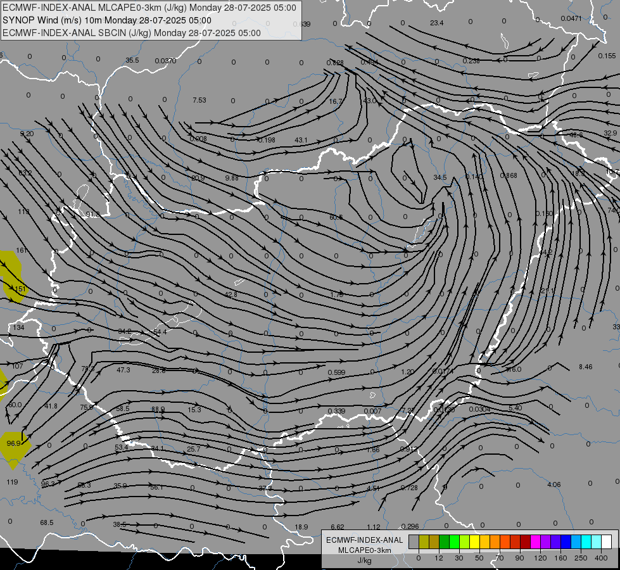Screen dimensions: 620x570
Task: Click legend label MLCAPE0-3km
Action: tap(365, 550)
